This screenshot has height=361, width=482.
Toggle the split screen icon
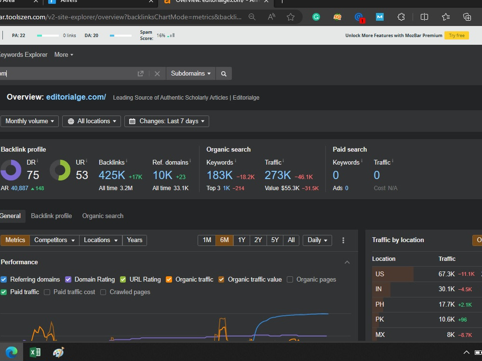pos(424,17)
